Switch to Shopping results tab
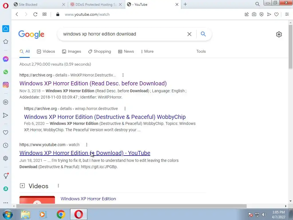 tap(100, 52)
